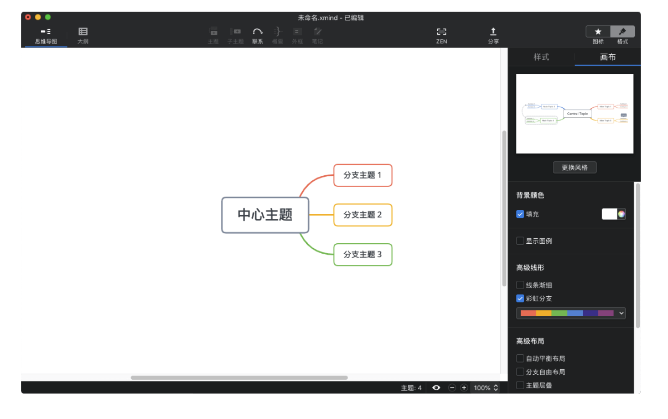This screenshot has width=668, height=419.
Task: Expand the background fill color picker
Action: coord(620,214)
